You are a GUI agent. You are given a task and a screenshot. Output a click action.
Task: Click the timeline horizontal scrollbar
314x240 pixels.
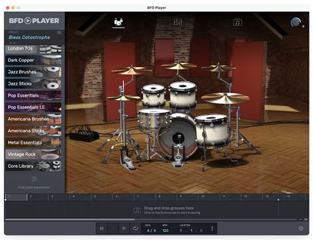pyautogui.click(x=70, y=219)
